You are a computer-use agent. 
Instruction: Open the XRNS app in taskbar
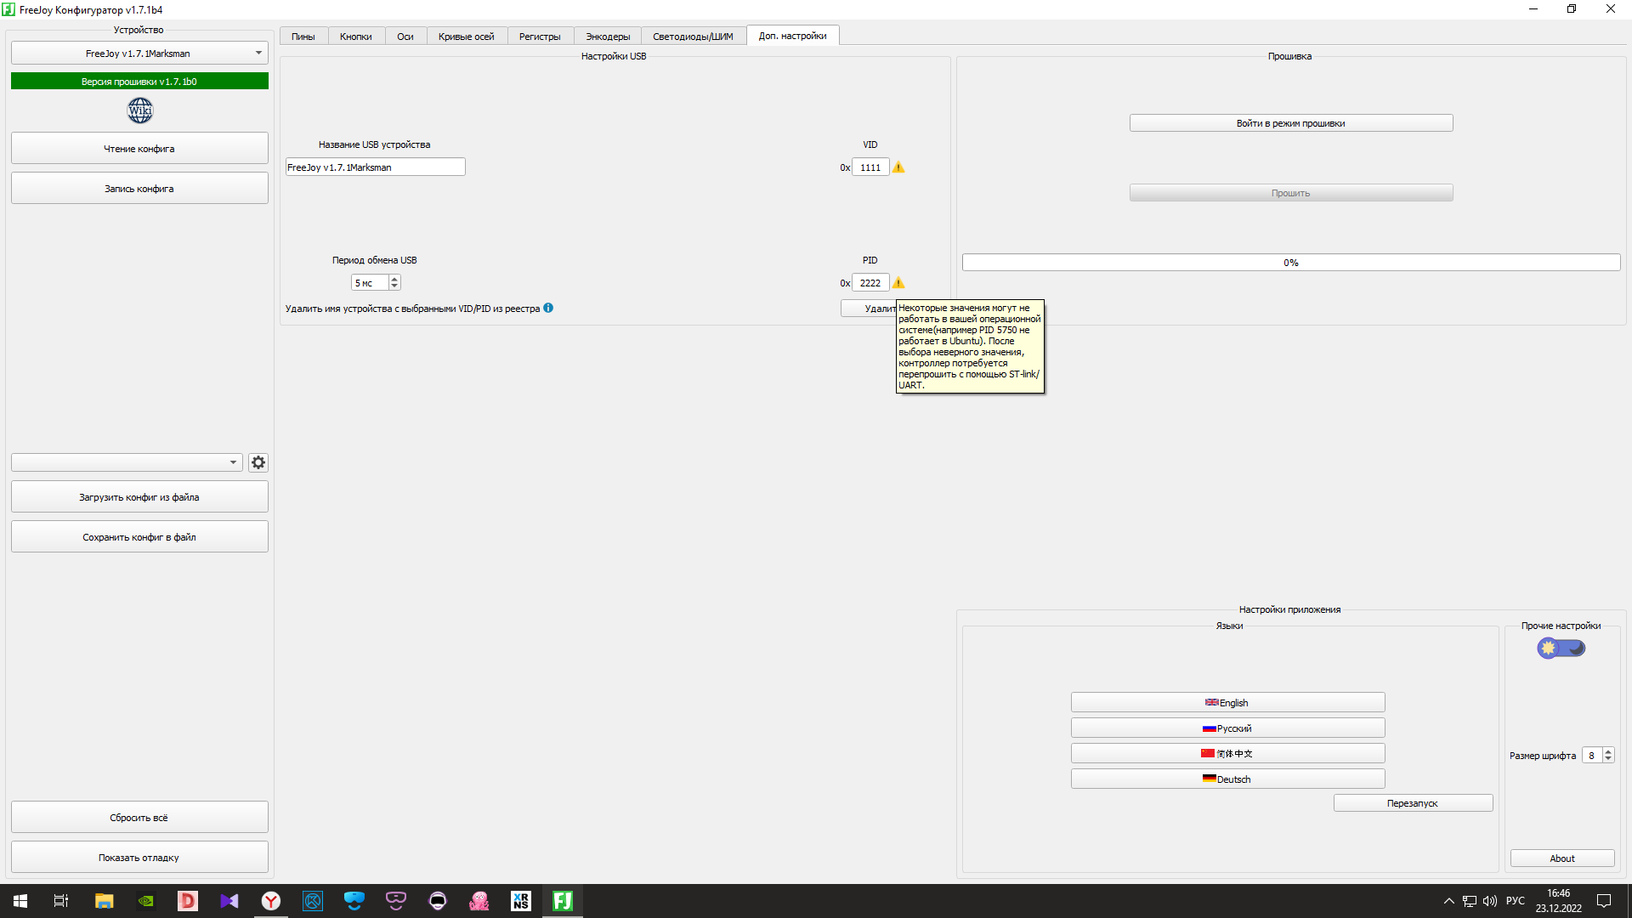click(x=520, y=901)
